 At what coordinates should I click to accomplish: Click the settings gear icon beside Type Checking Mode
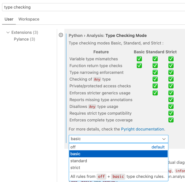[61, 35]
